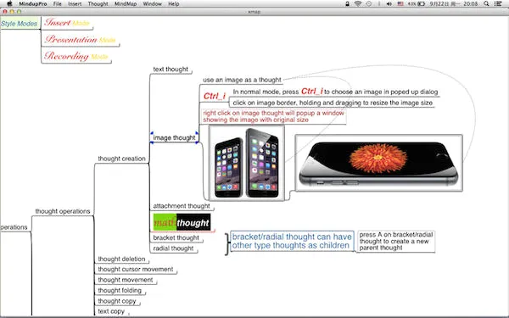This screenshot has height=318, width=509.
Task: Open Spotlight search magnifier icon
Action: [486, 4]
